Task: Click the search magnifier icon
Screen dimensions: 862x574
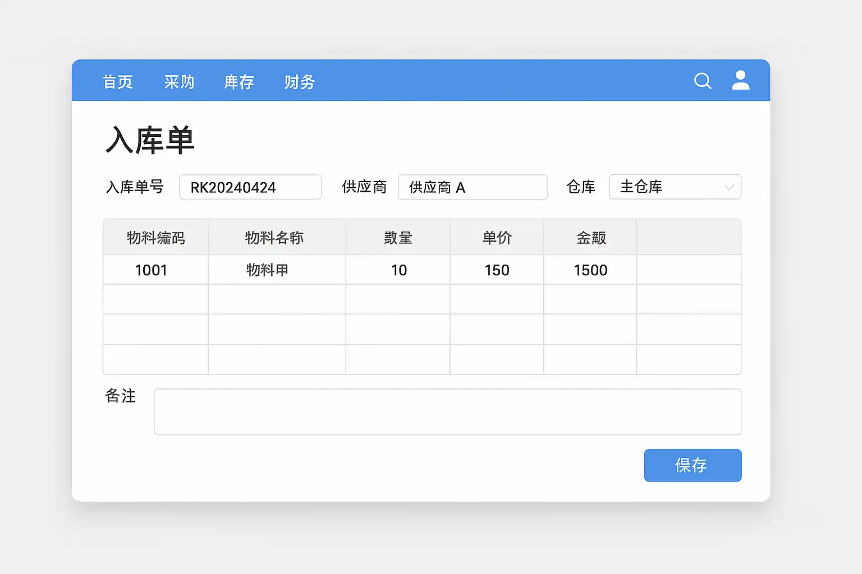Action: pos(703,81)
